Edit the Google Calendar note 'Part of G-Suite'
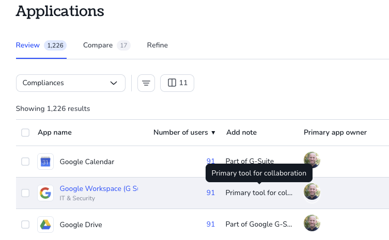 coord(250,161)
